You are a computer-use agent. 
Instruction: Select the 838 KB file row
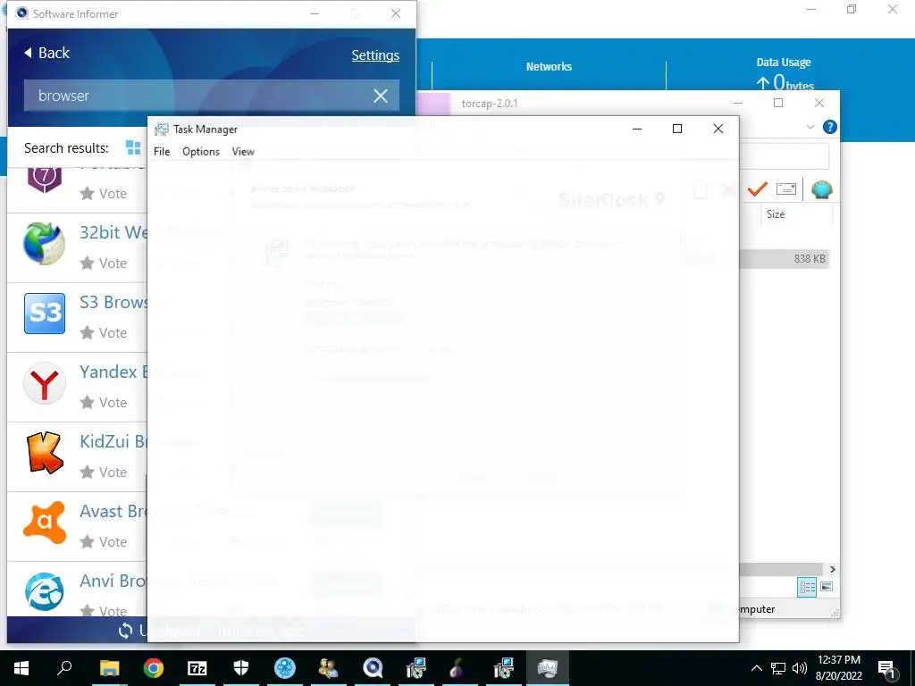785,259
